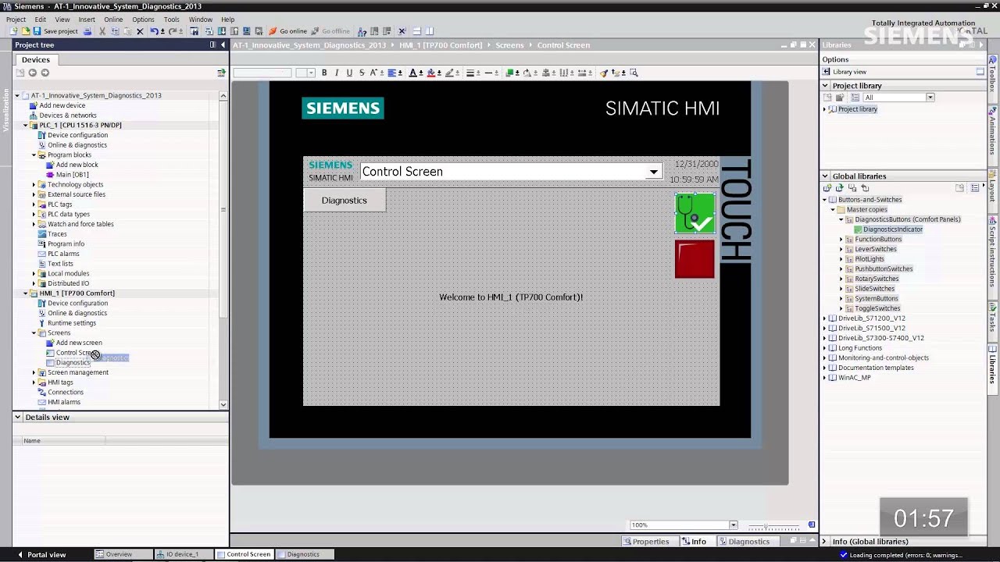This screenshot has width=1000, height=562.
Task: Open the Help menu
Action: point(227,20)
